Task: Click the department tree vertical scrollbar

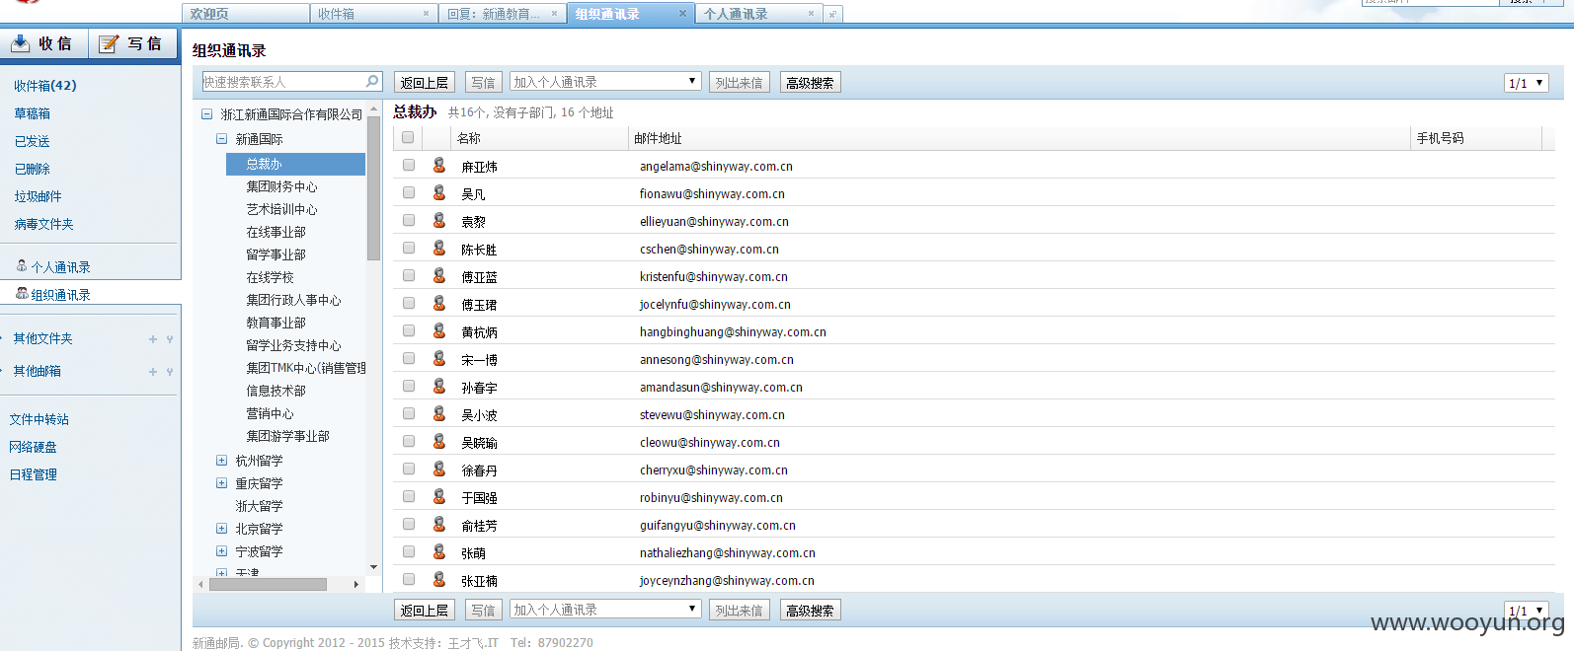Action: 373,187
